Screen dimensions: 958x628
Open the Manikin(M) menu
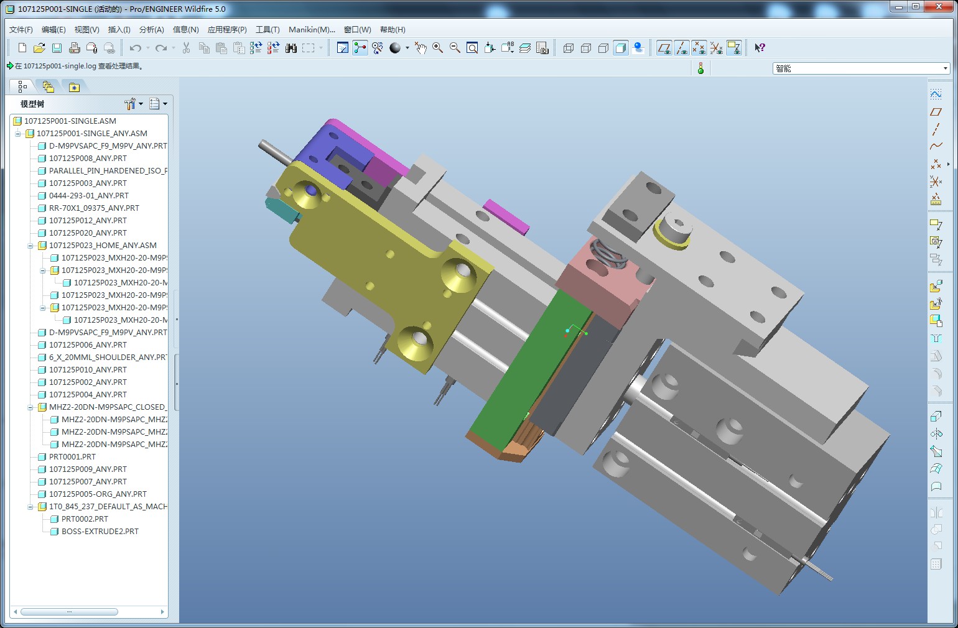(312, 29)
